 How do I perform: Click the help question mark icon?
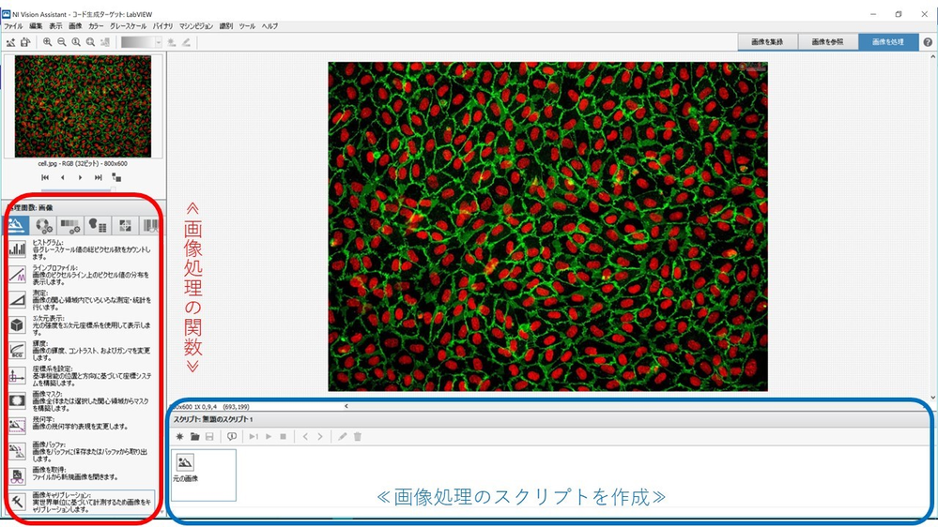click(928, 42)
